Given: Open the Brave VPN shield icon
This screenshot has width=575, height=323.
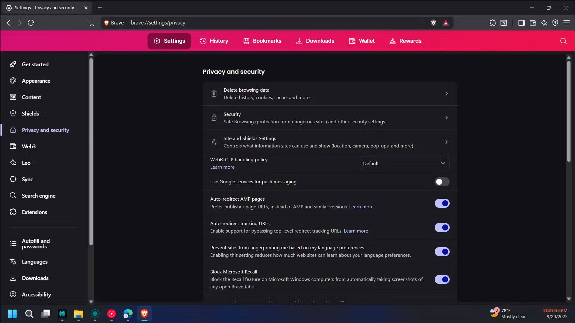Looking at the screenshot, I should 555,23.
